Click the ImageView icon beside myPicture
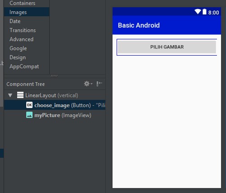Image resolution: width=226 pixels, height=193 pixels. 29,115
